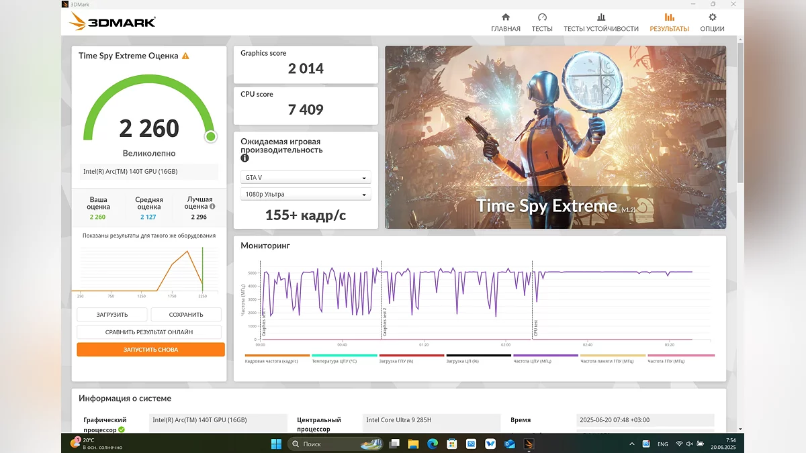
Task: Click the ENG language indicator
Action: [x=662, y=444]
